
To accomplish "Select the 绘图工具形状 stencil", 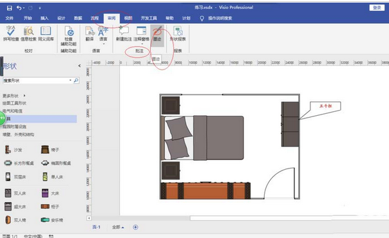I will point(14,103).
